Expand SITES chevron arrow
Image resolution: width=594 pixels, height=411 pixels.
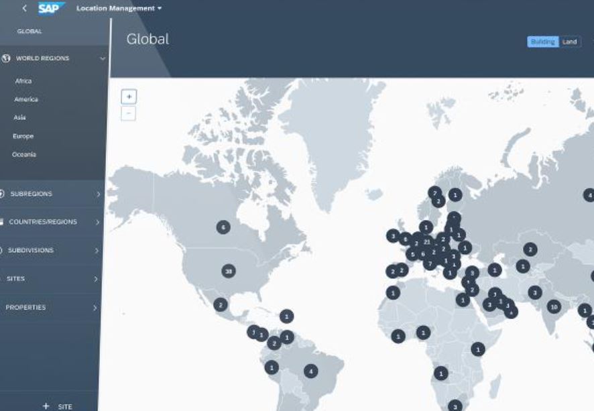click(96, 279)
